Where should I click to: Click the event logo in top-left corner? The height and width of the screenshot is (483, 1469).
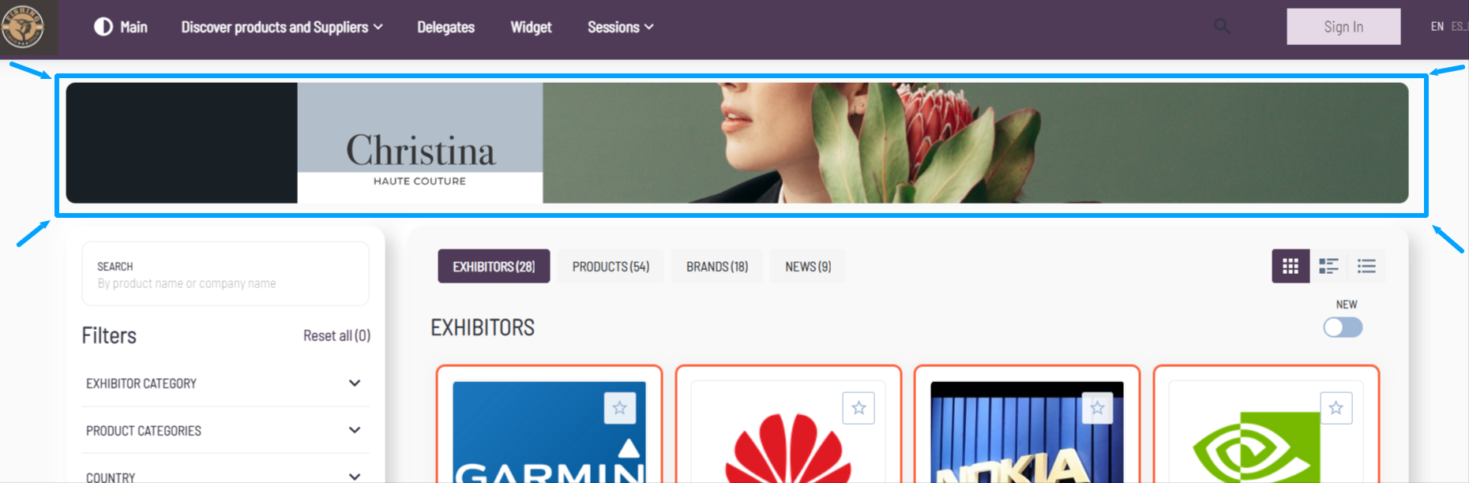(23, 28)
